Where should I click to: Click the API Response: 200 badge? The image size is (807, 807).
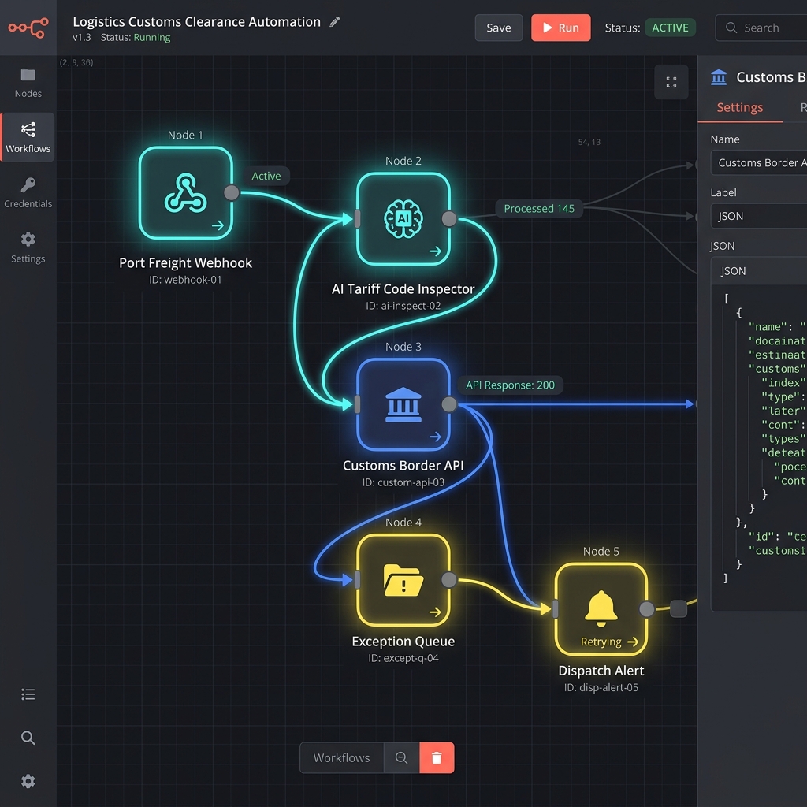(x=510, y=385)
